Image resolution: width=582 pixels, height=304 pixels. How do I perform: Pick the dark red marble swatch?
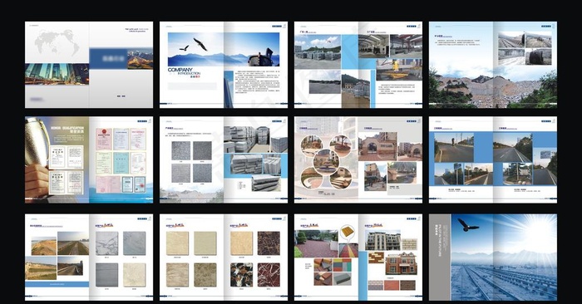pos(269,275)
